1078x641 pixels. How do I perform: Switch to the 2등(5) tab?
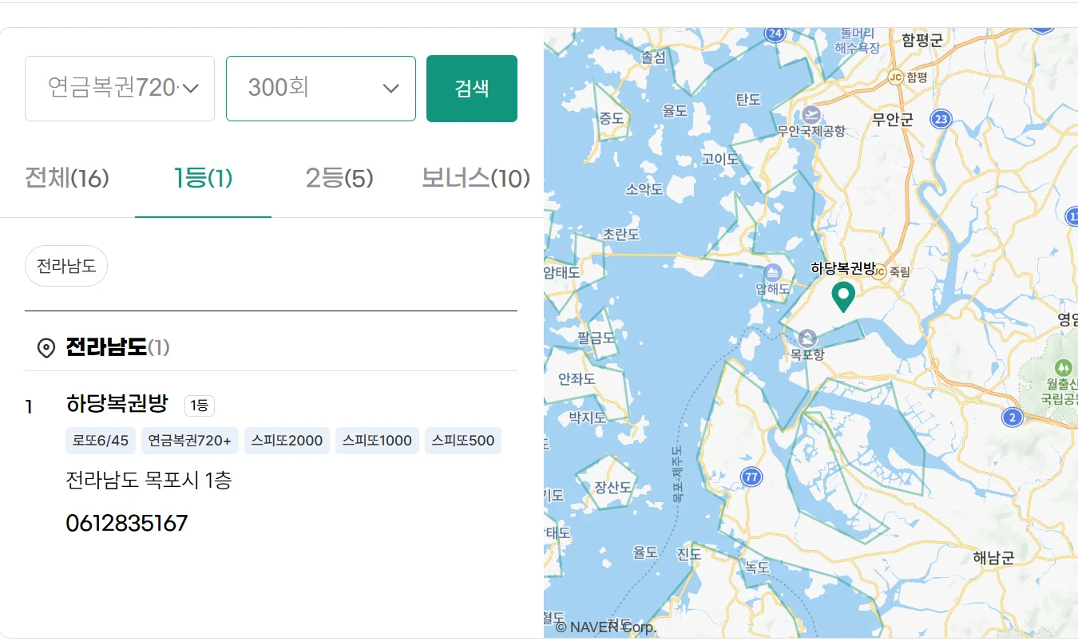tap(339, 179)
